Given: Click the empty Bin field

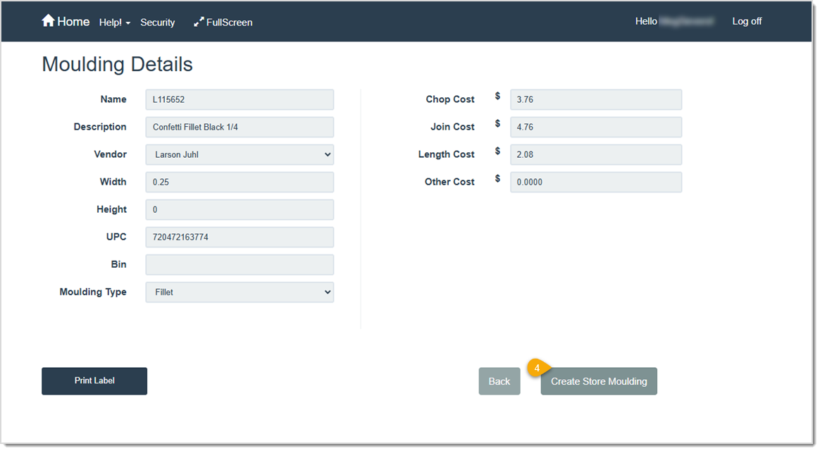Looking at the screenshot, I should (x=239, y=264).
